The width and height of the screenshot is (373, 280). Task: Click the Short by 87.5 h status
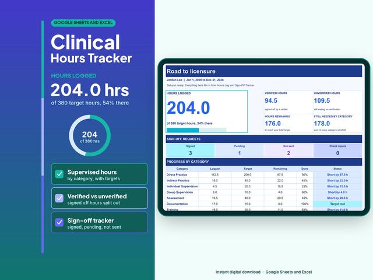tap(337, 174)
